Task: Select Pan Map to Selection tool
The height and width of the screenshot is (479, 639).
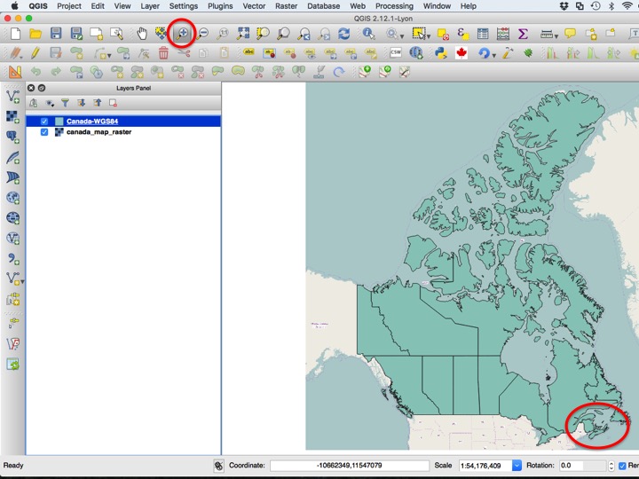Action: (162, 34)
